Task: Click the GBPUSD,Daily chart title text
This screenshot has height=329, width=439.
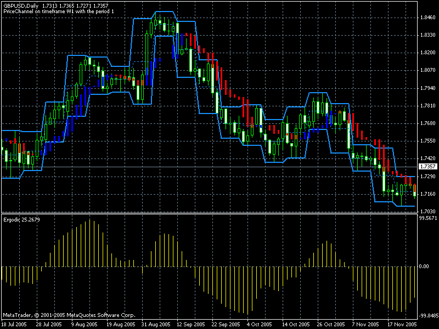Action: coord(21,5)
